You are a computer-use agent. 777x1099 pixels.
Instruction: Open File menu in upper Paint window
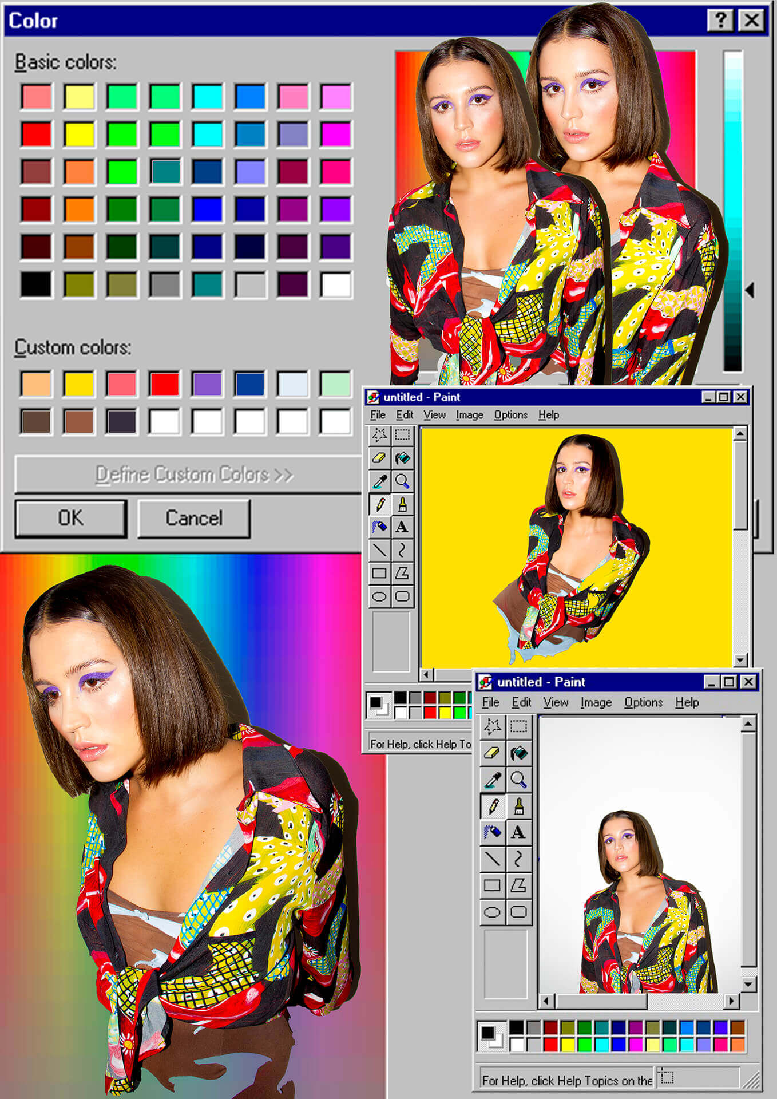pyautogui.click(x=378, y=414)
